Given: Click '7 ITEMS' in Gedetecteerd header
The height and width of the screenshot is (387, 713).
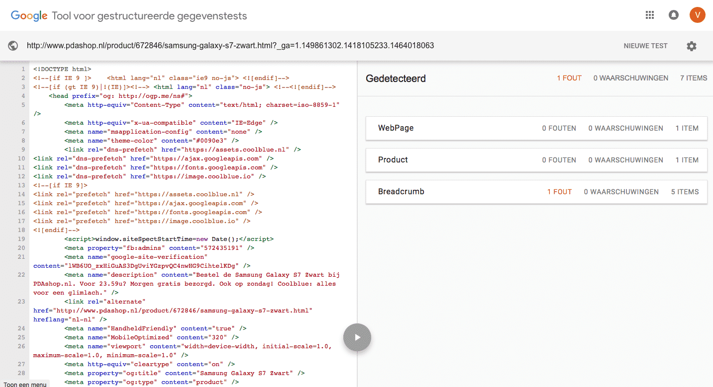Looking at the screenshot, I should pyautogui.click(x=694, y=78).
